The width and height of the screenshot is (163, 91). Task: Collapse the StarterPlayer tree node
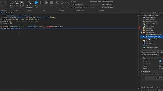click(142, 32)
